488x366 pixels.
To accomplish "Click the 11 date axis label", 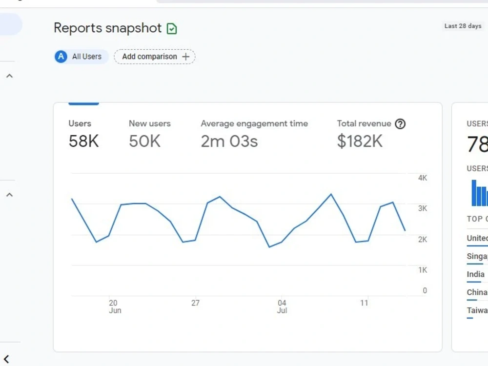I will tap(364, 303).
